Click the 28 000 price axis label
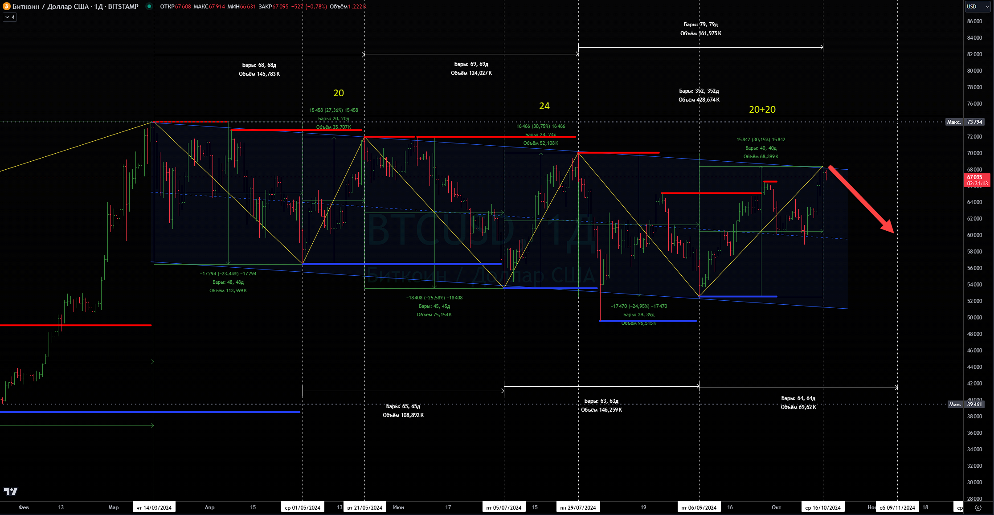 974,499
